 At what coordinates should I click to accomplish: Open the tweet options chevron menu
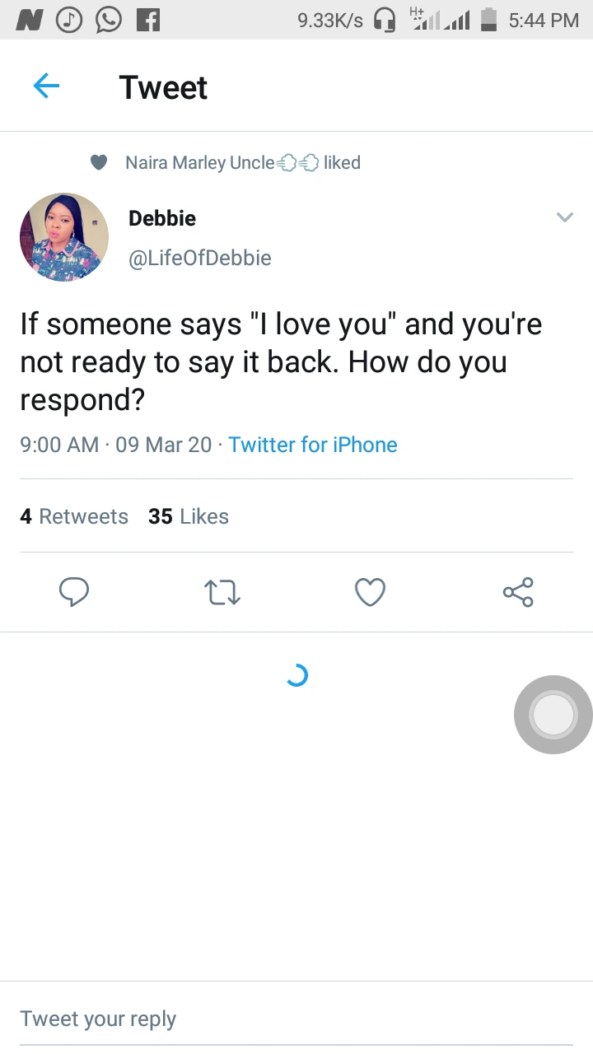click(564, 217)
